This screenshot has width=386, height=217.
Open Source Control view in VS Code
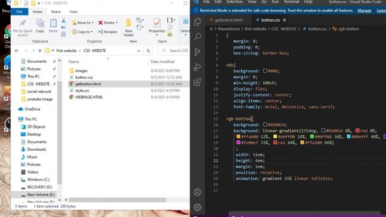(197, 52)
